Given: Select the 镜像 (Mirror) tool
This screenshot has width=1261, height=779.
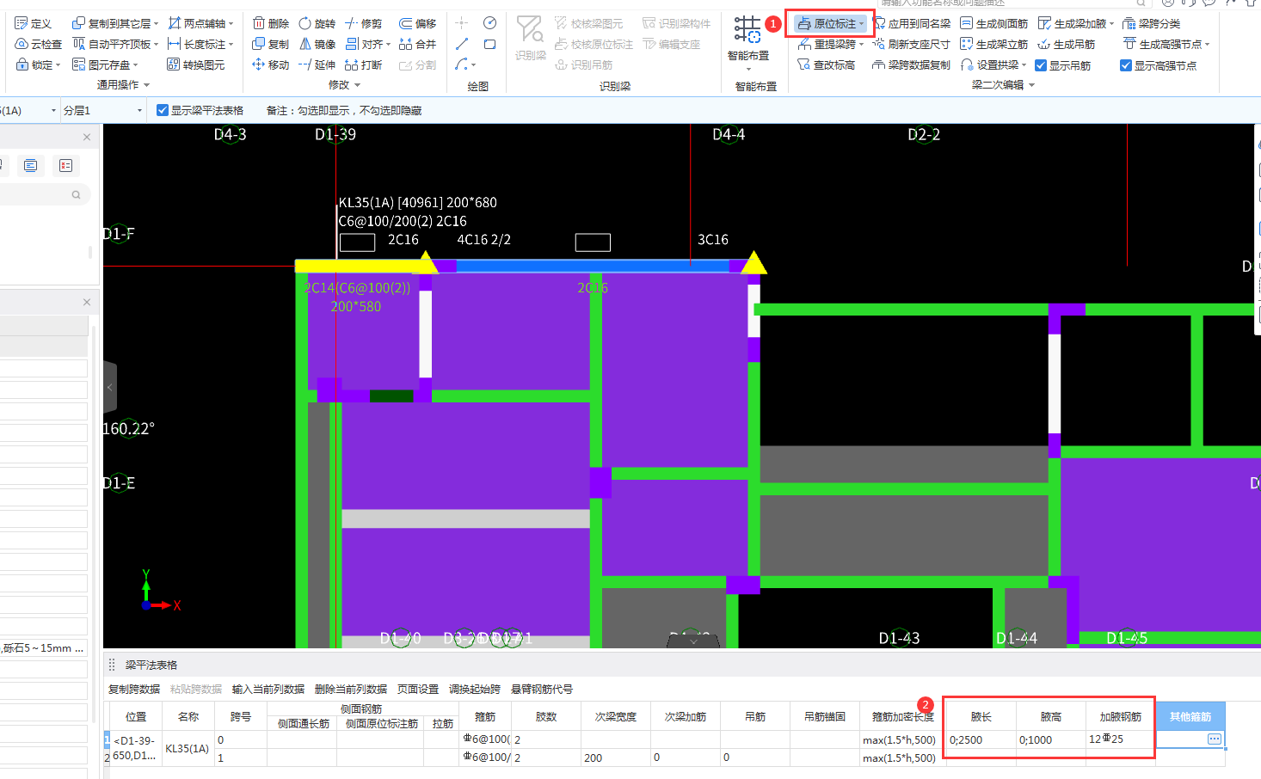Looking at the screenshot, I should (317, 44).
